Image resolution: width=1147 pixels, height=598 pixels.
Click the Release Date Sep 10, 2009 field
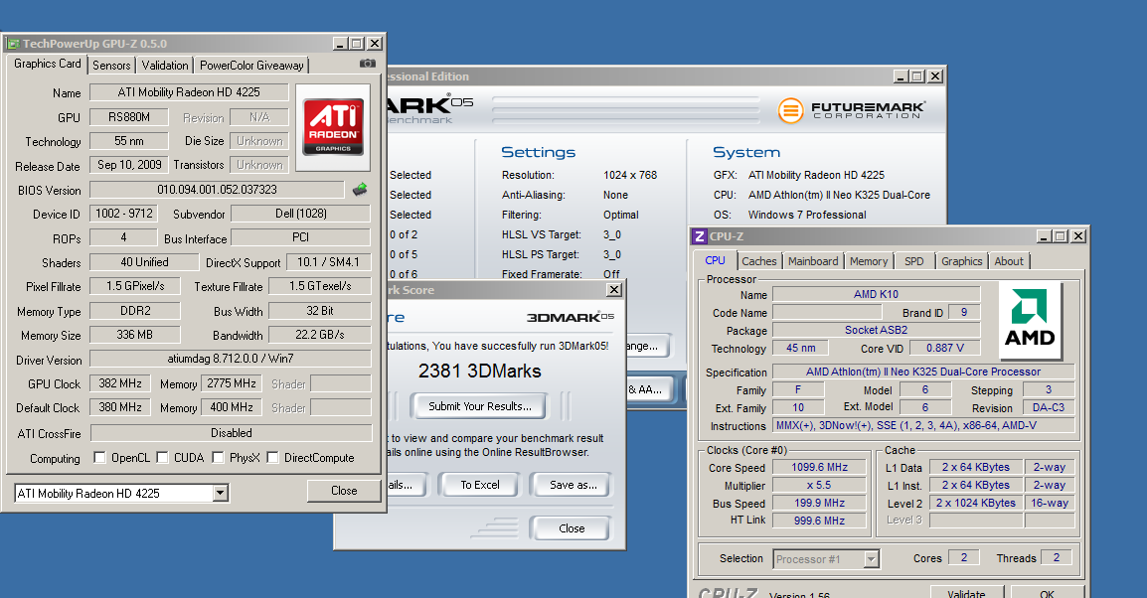point(129,165)
